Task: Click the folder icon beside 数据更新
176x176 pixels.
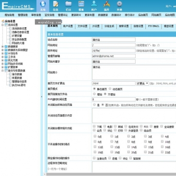Action: pos(6,47)
